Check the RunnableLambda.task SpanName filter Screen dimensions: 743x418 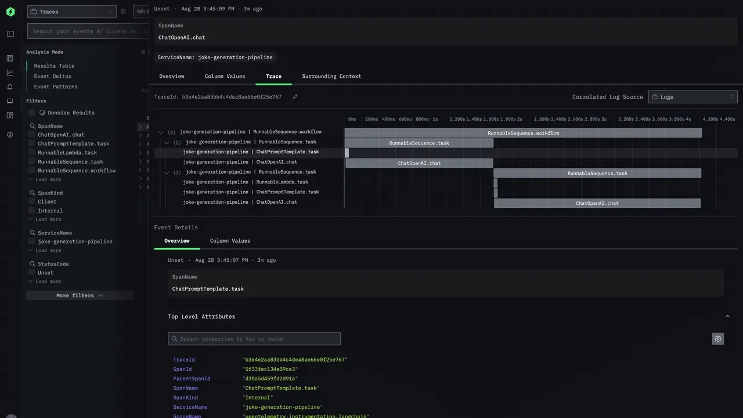(x=32, y=153)
